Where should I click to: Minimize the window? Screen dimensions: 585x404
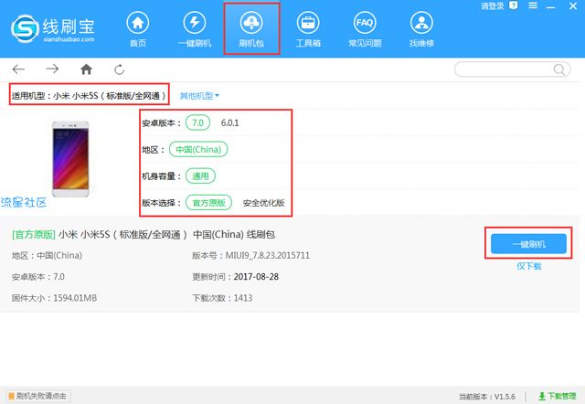point(550,6)
